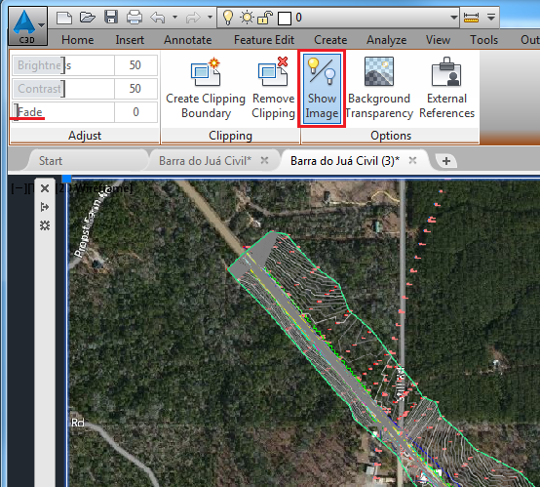The width and height of the screenshot is (540, 487).
Task: Click the palette auto-hide arrow icon
Action: 45,207
